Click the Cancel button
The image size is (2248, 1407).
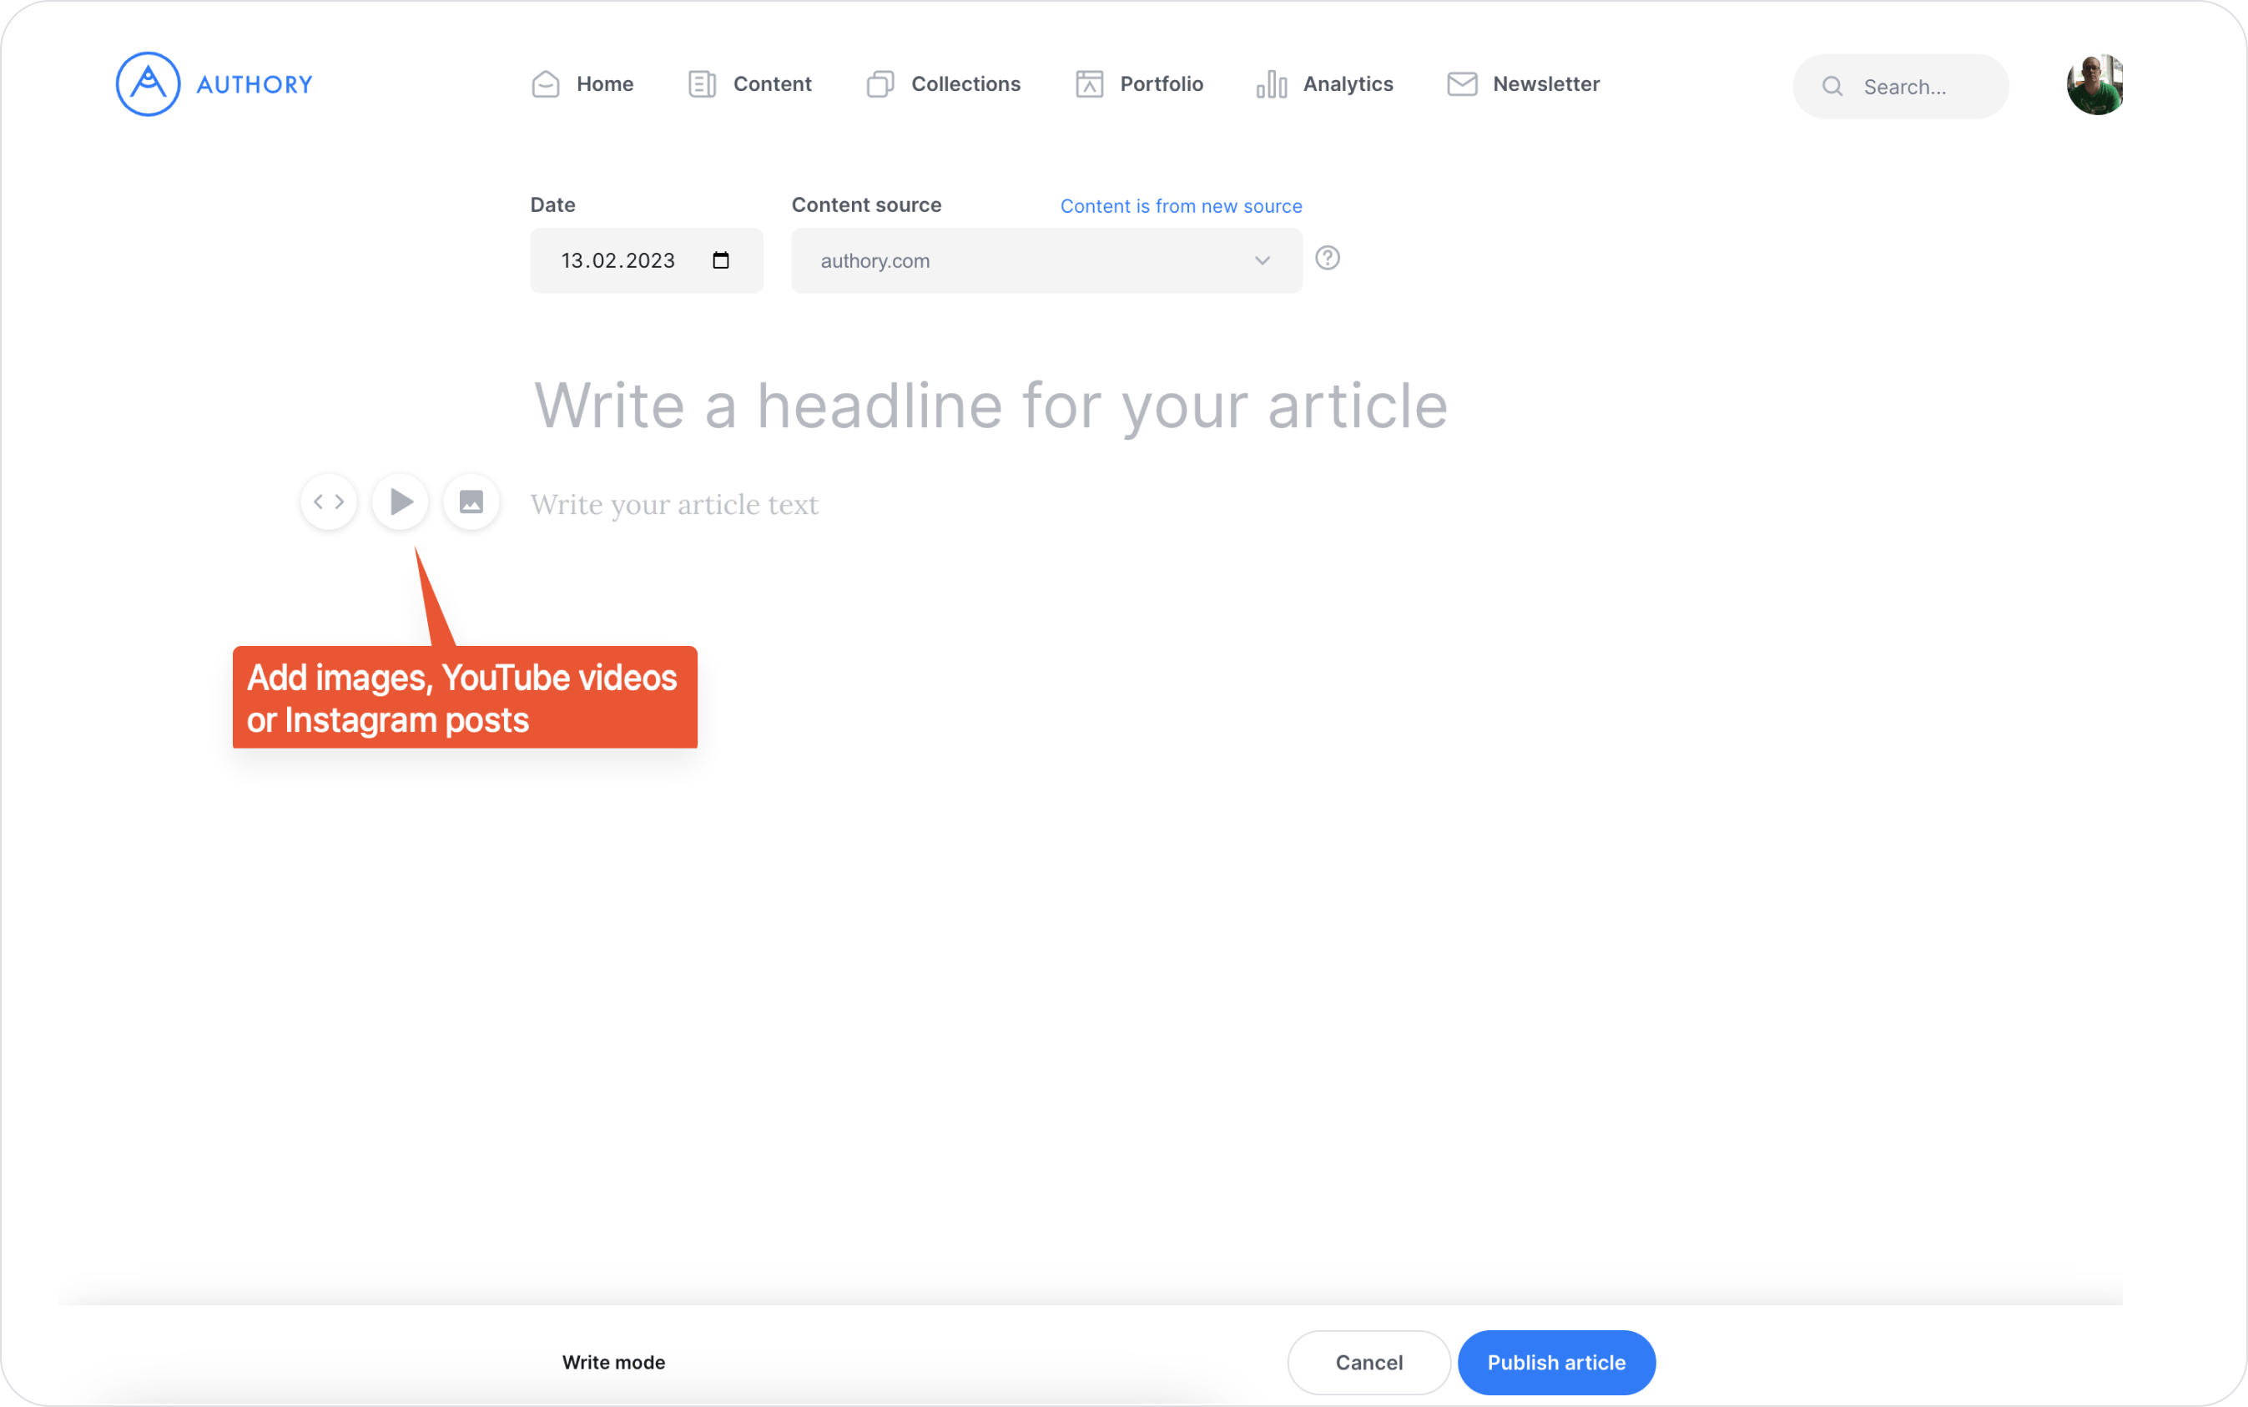(x=1368, y=1362)
